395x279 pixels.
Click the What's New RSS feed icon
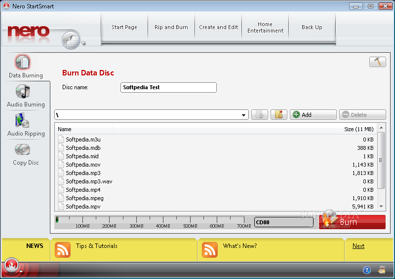tap(209, 250)
